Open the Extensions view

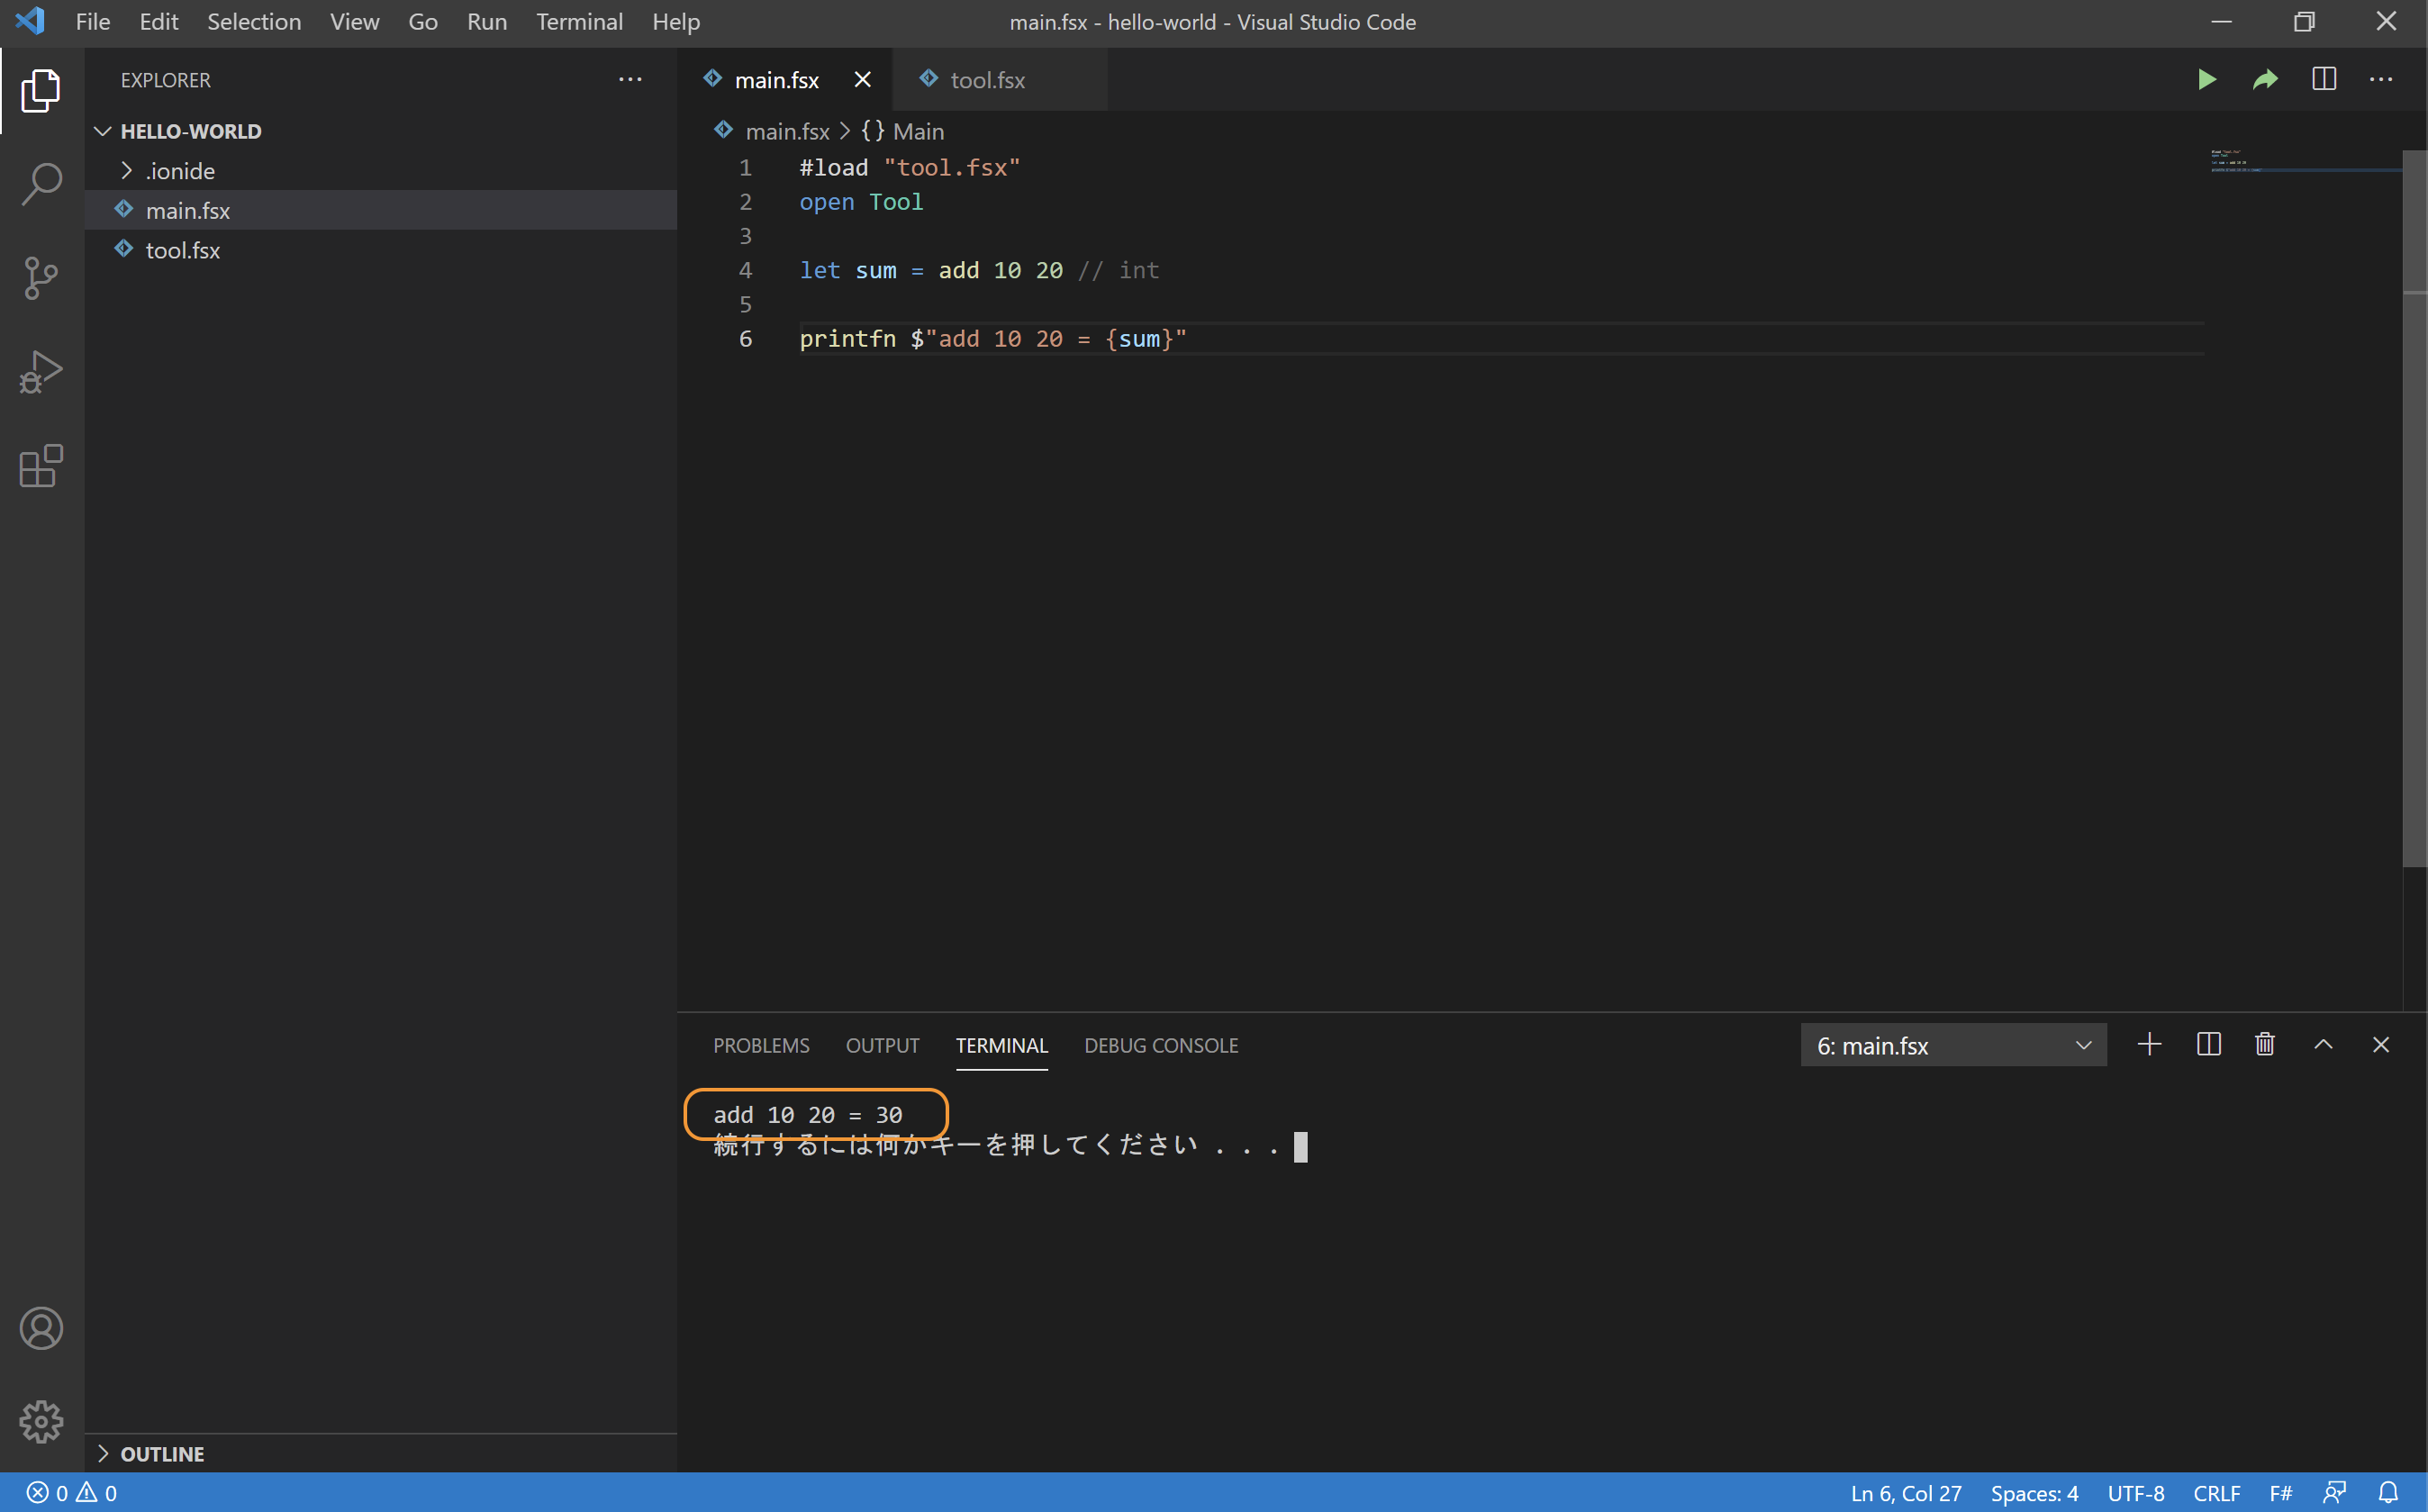click(41, 466)
